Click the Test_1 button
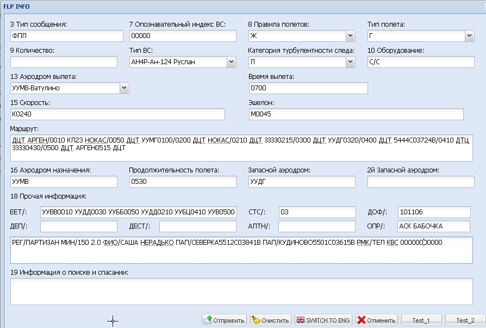Screen dimensions: 486x328 point(420,320)
